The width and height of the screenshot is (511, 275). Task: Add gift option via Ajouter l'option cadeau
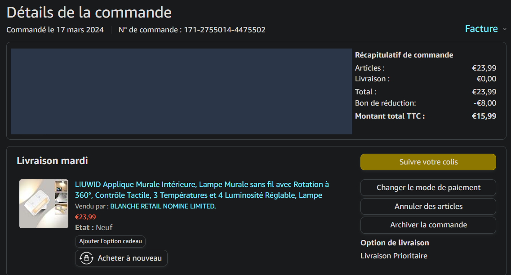[x=110, y=241]
